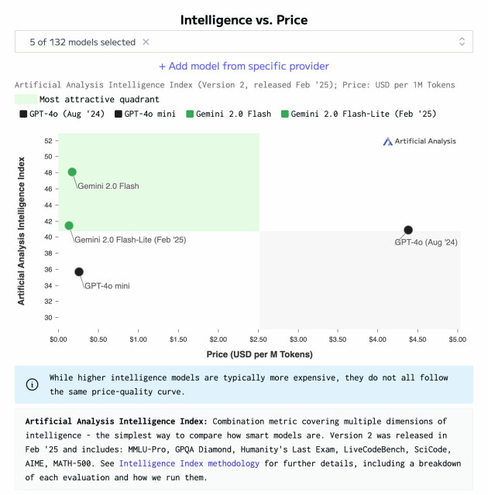Image resolution: width=488 pixels, height=495 pixels.
Task: Open the Intelligence Index methodology link
Action: (189, 463)
